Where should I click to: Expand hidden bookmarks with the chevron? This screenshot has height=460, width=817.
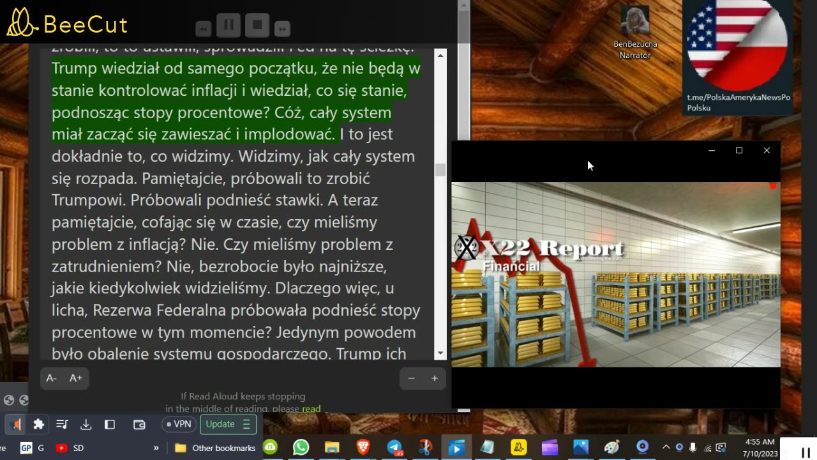(x=156, y=448)
